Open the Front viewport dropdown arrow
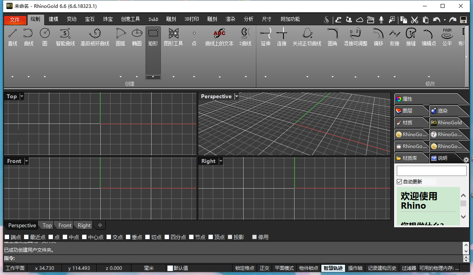 click(26, 161)
